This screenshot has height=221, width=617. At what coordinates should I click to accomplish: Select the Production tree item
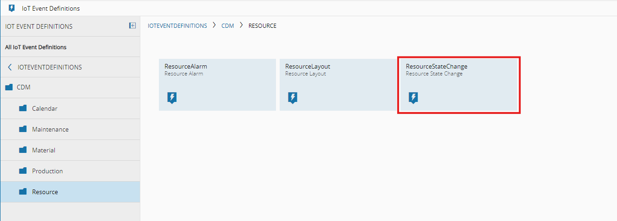pyautogui.click(x=47, y=171)
